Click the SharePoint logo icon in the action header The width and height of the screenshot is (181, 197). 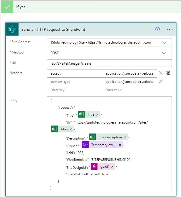(12, 29)
